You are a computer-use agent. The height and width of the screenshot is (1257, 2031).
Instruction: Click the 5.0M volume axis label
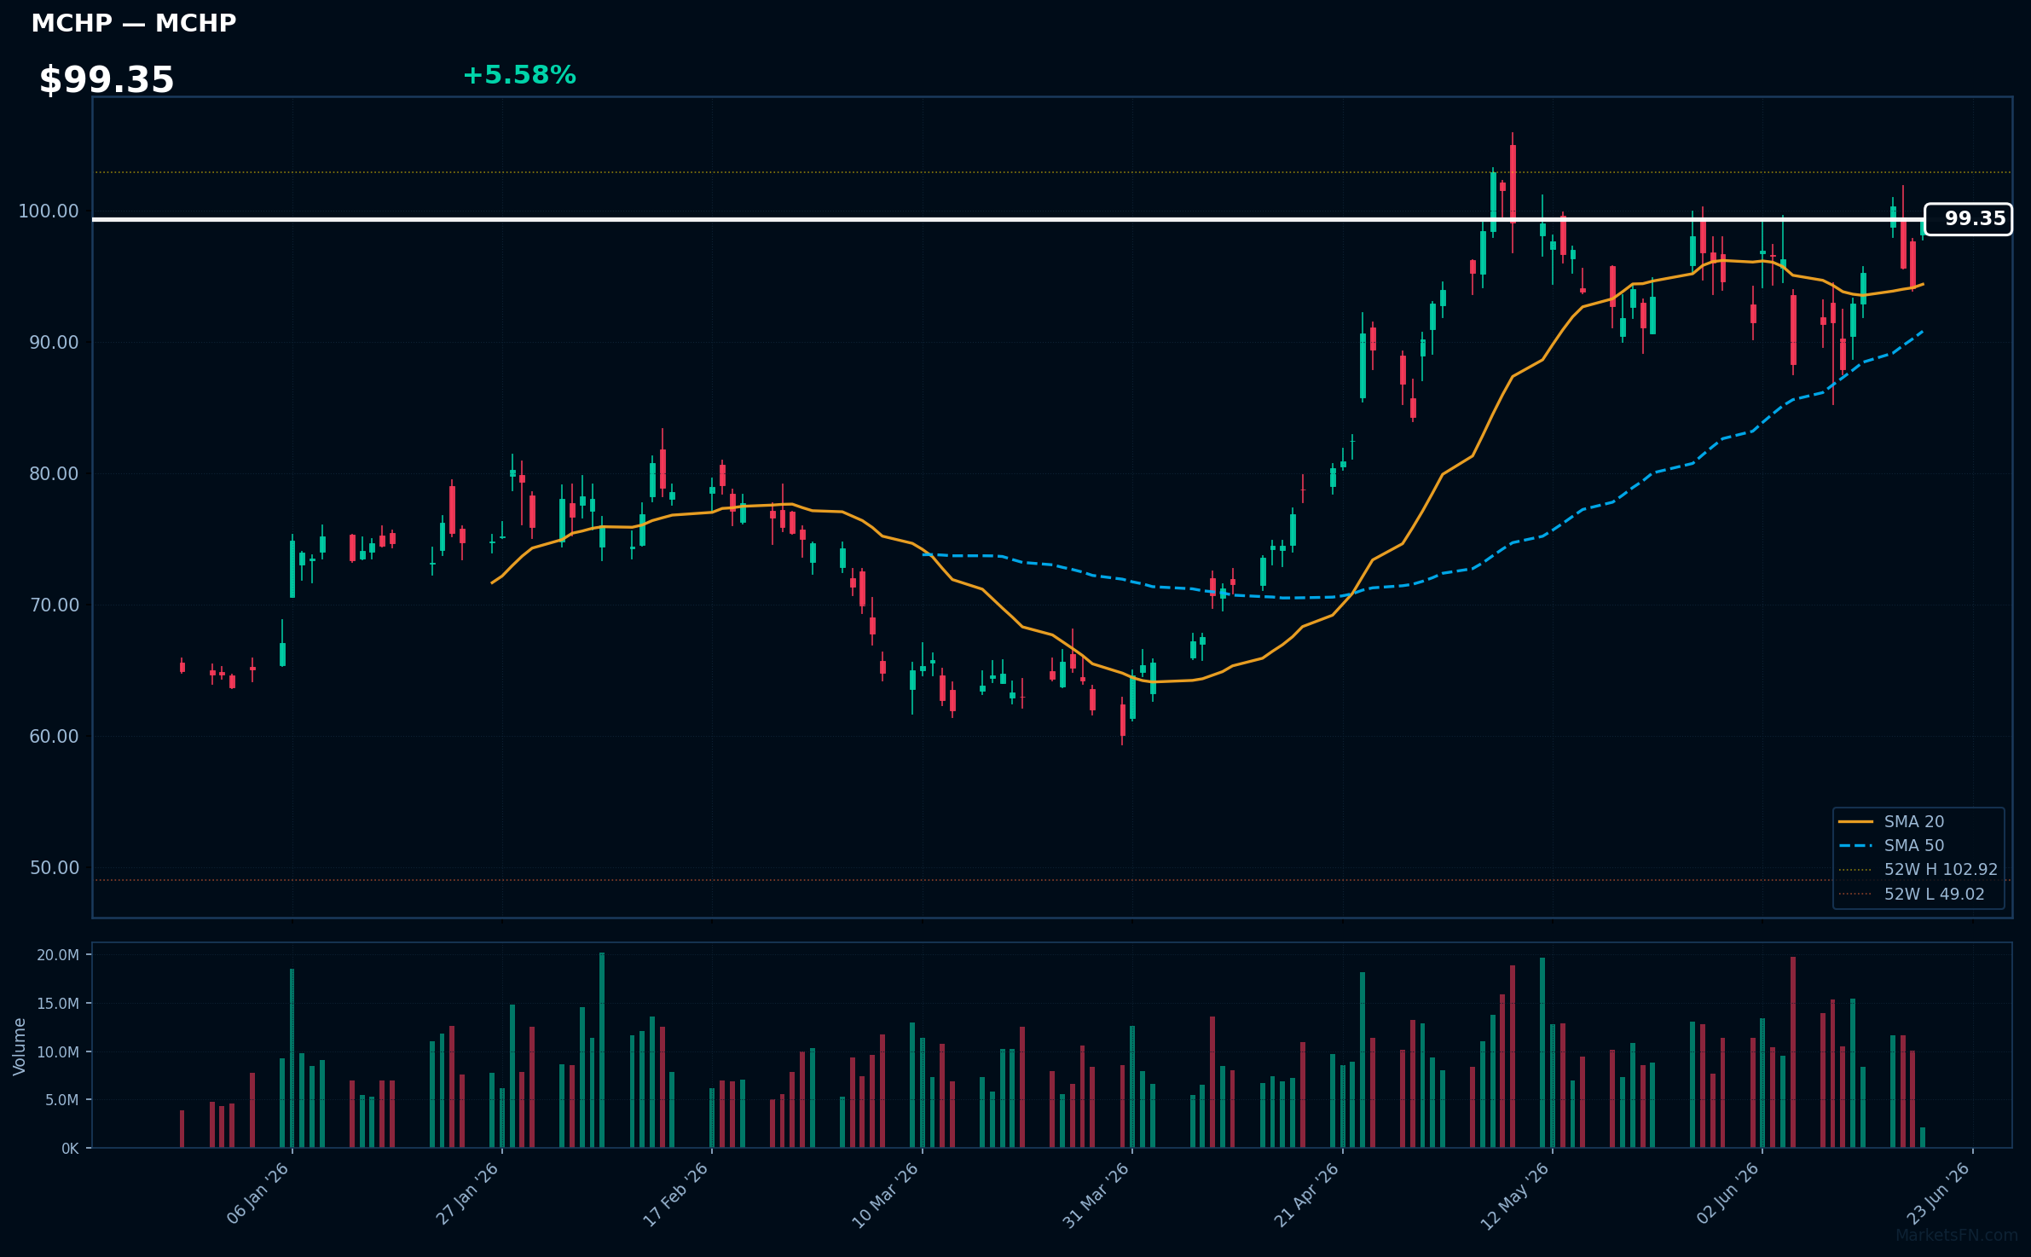pos(62,1100)
